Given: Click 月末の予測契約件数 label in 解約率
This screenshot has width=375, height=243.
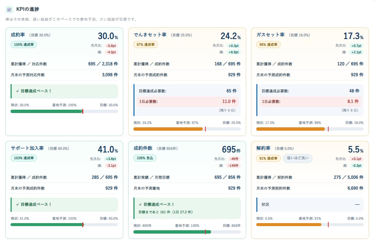Looking at the screenshot, I should [x=273, y=189].
